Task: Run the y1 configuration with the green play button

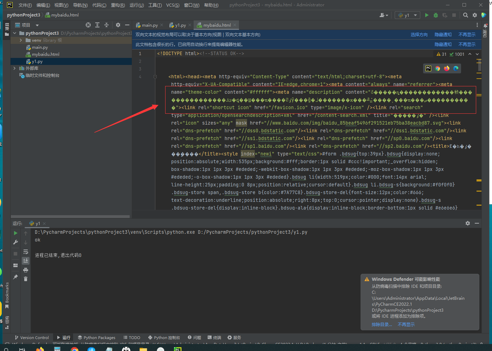Action: [x=427, y=15]
